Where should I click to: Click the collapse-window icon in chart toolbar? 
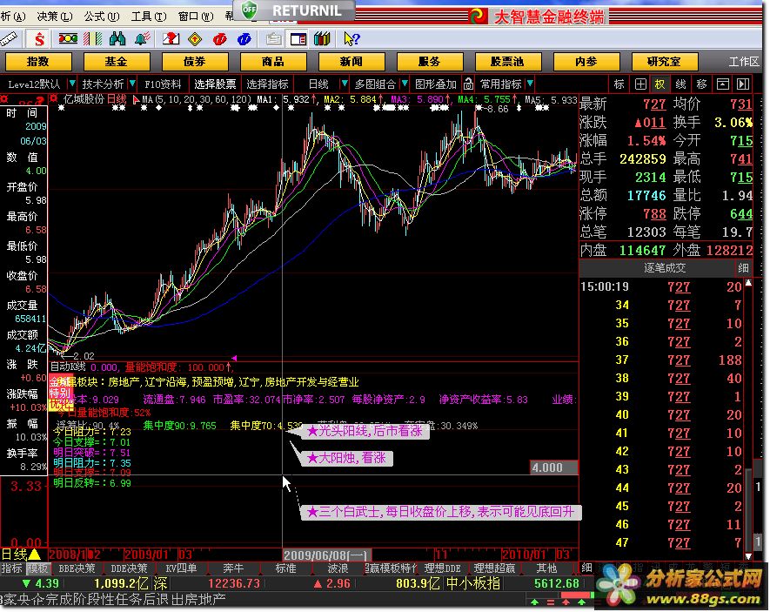point(723,84)
